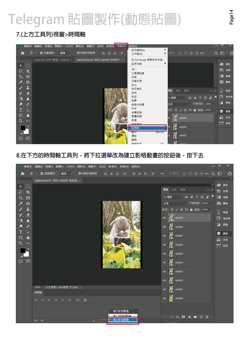Screen dimensions: 243x343
Task: Select the Dodge tool in the upper screenshot
Action: [21, 104]
